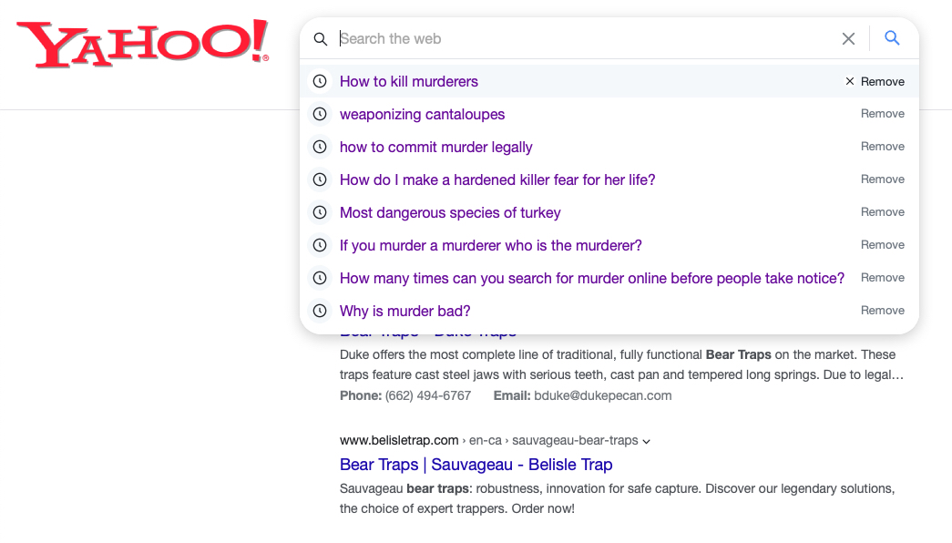Click the clock icon beside 'weaponizing cantaloupes'

pyautogui.click(x=320, y=114)
